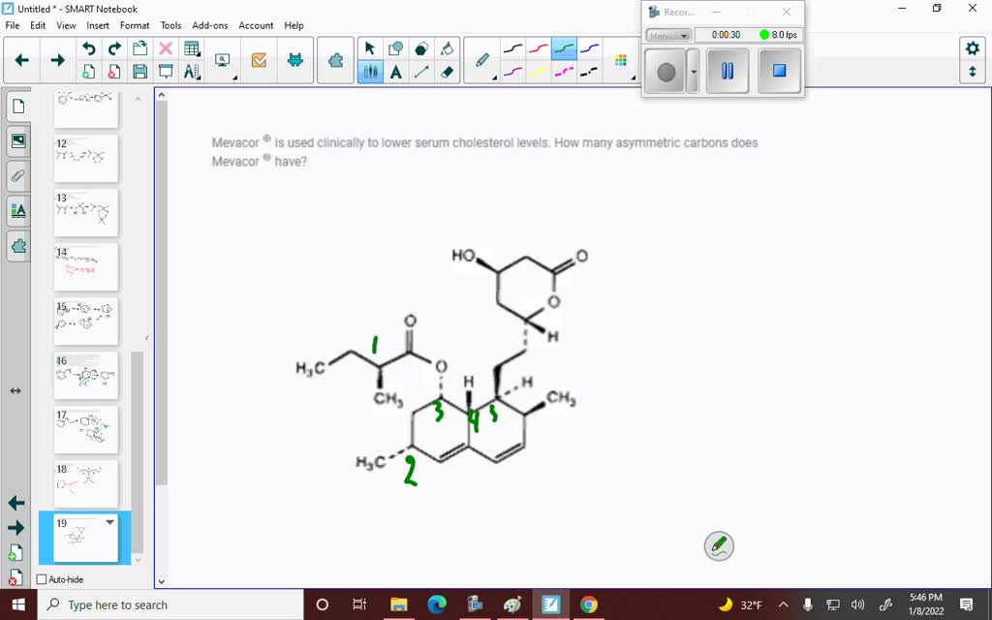Stop the recording with square button
Viewport: 992px width, 620px height.
coord(779,72)
